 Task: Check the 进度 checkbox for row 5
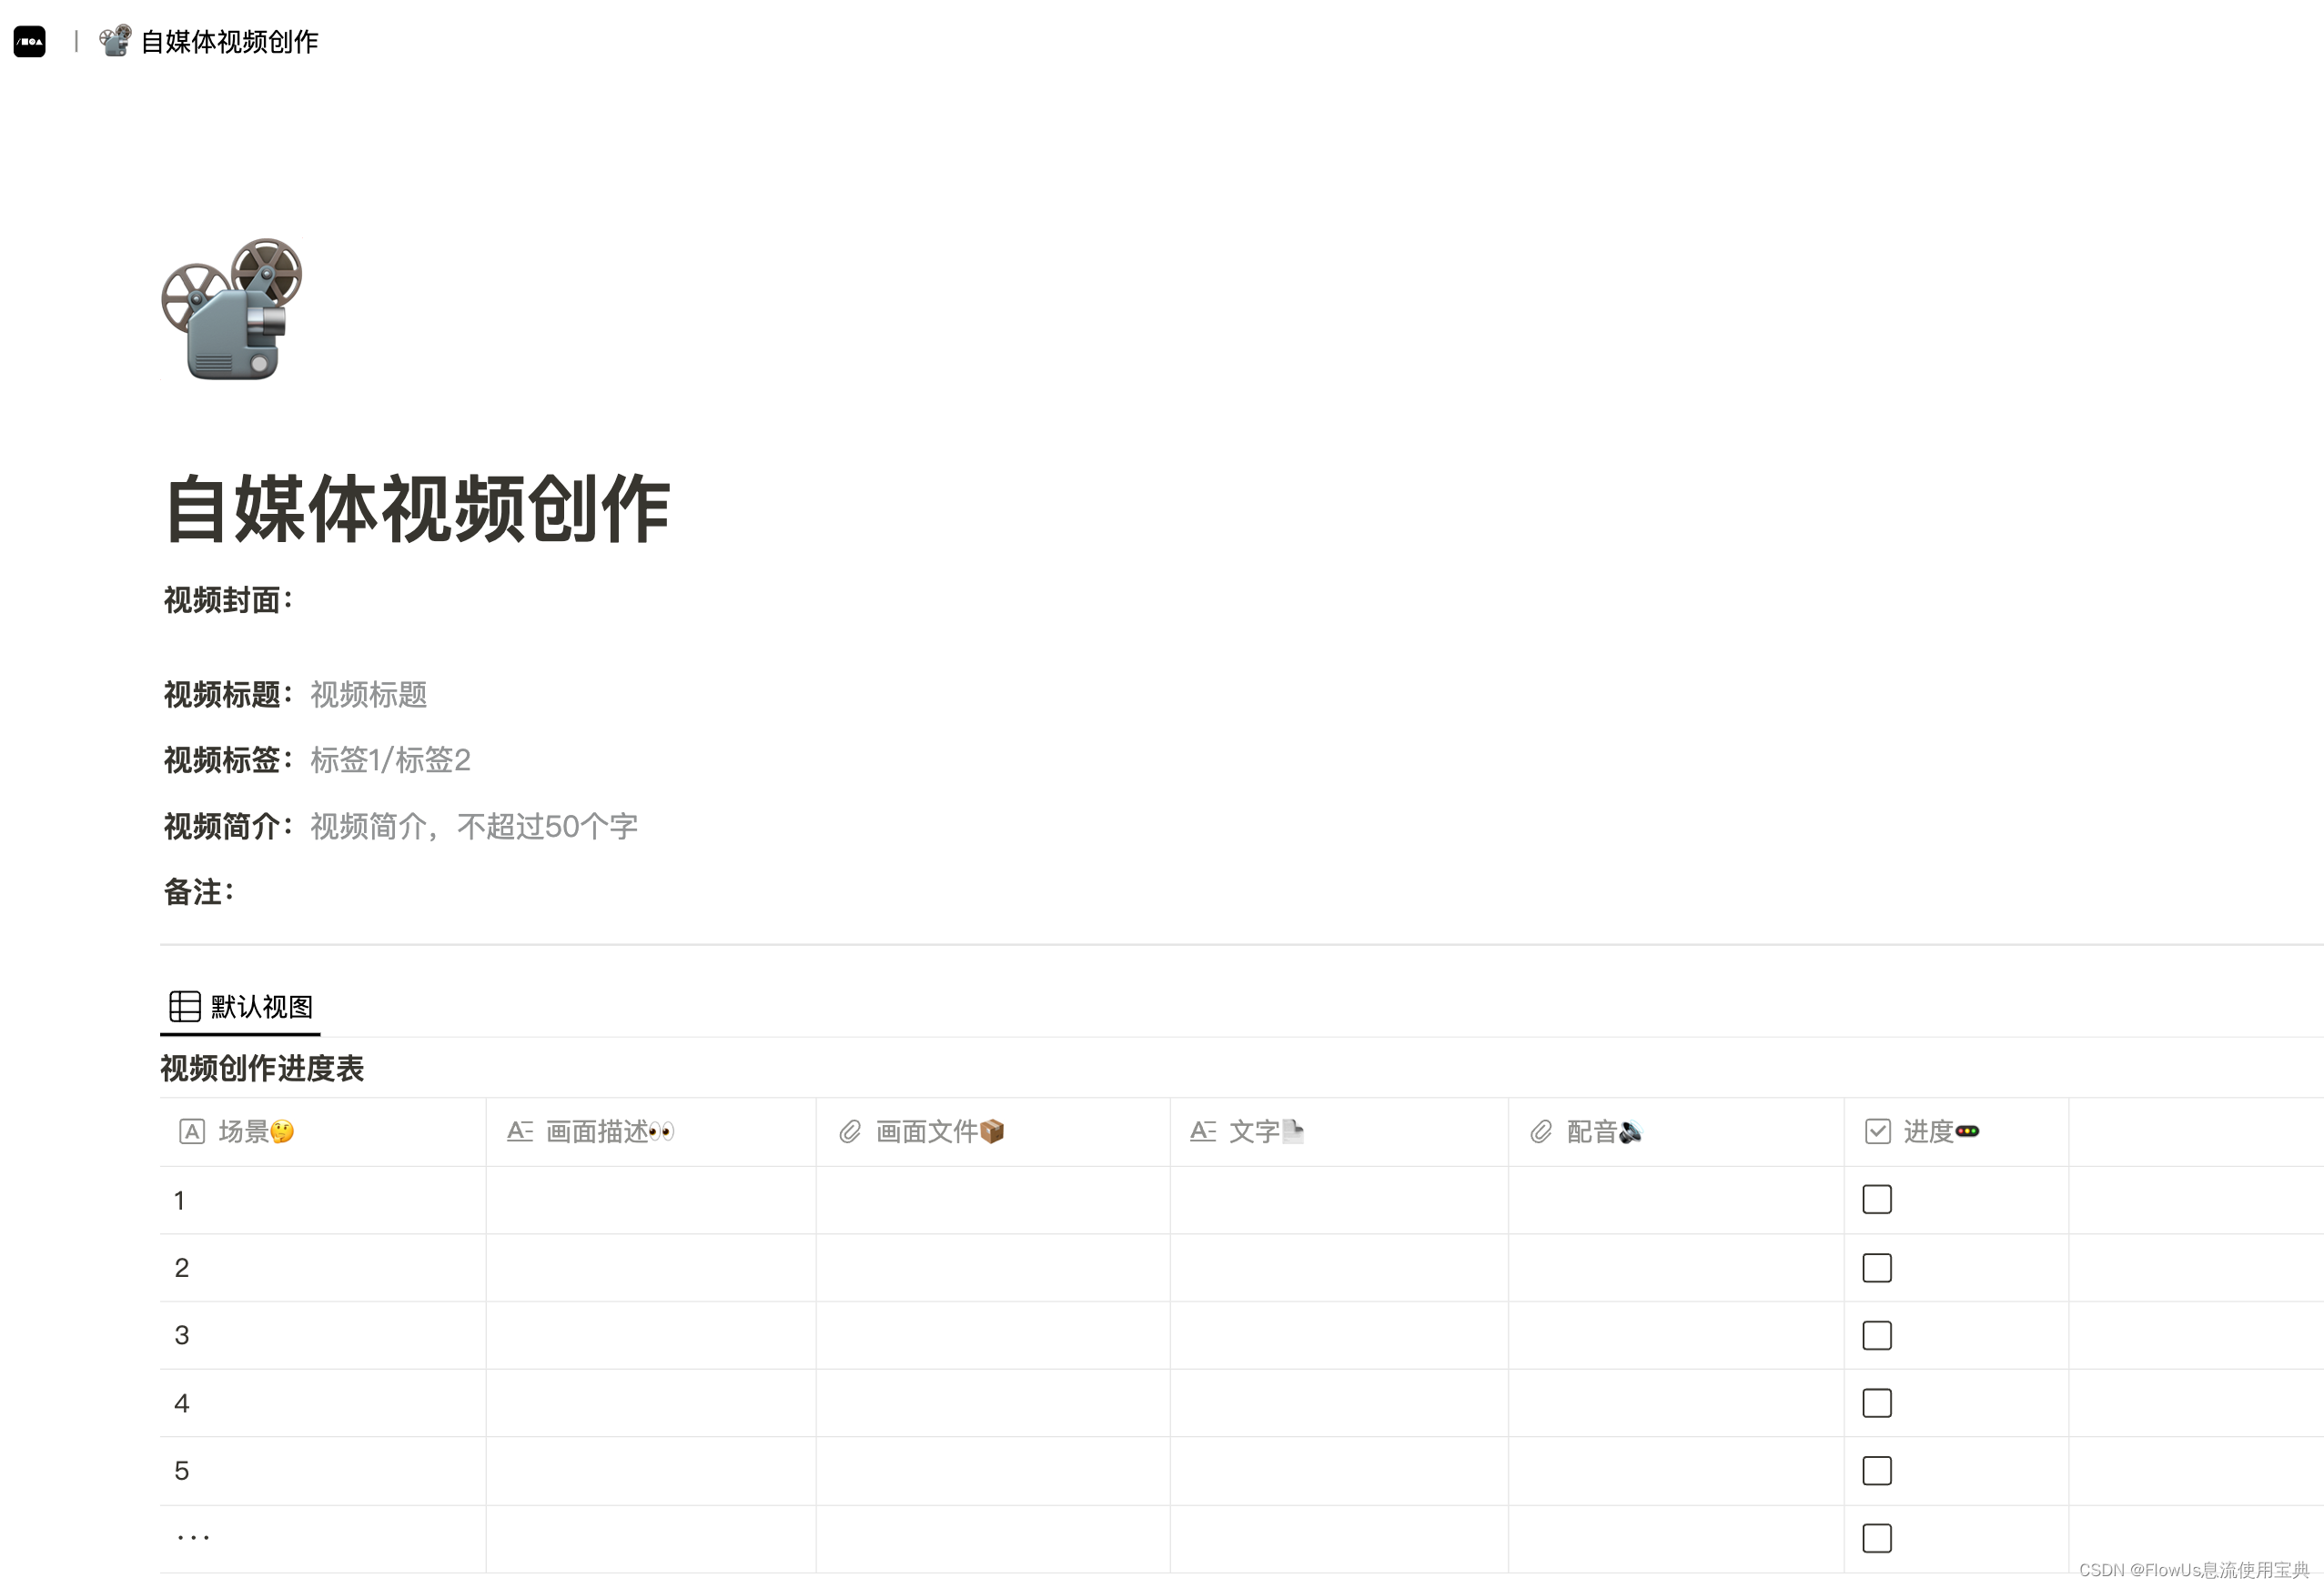pyautogui.click(x=1877, y=1470)
